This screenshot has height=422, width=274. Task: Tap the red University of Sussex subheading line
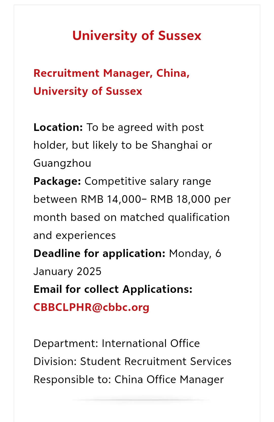(x=88, y=91)
